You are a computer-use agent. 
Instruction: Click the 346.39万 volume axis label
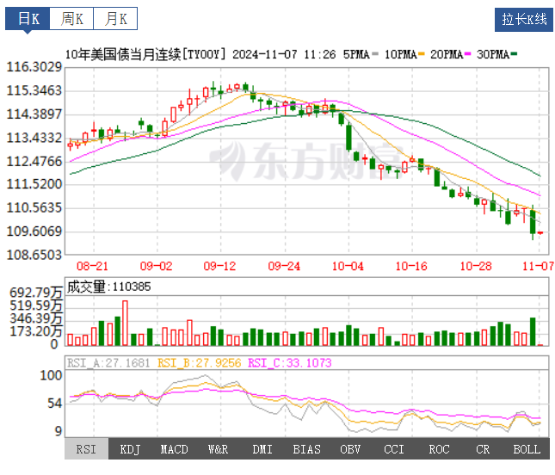[36, 318]
